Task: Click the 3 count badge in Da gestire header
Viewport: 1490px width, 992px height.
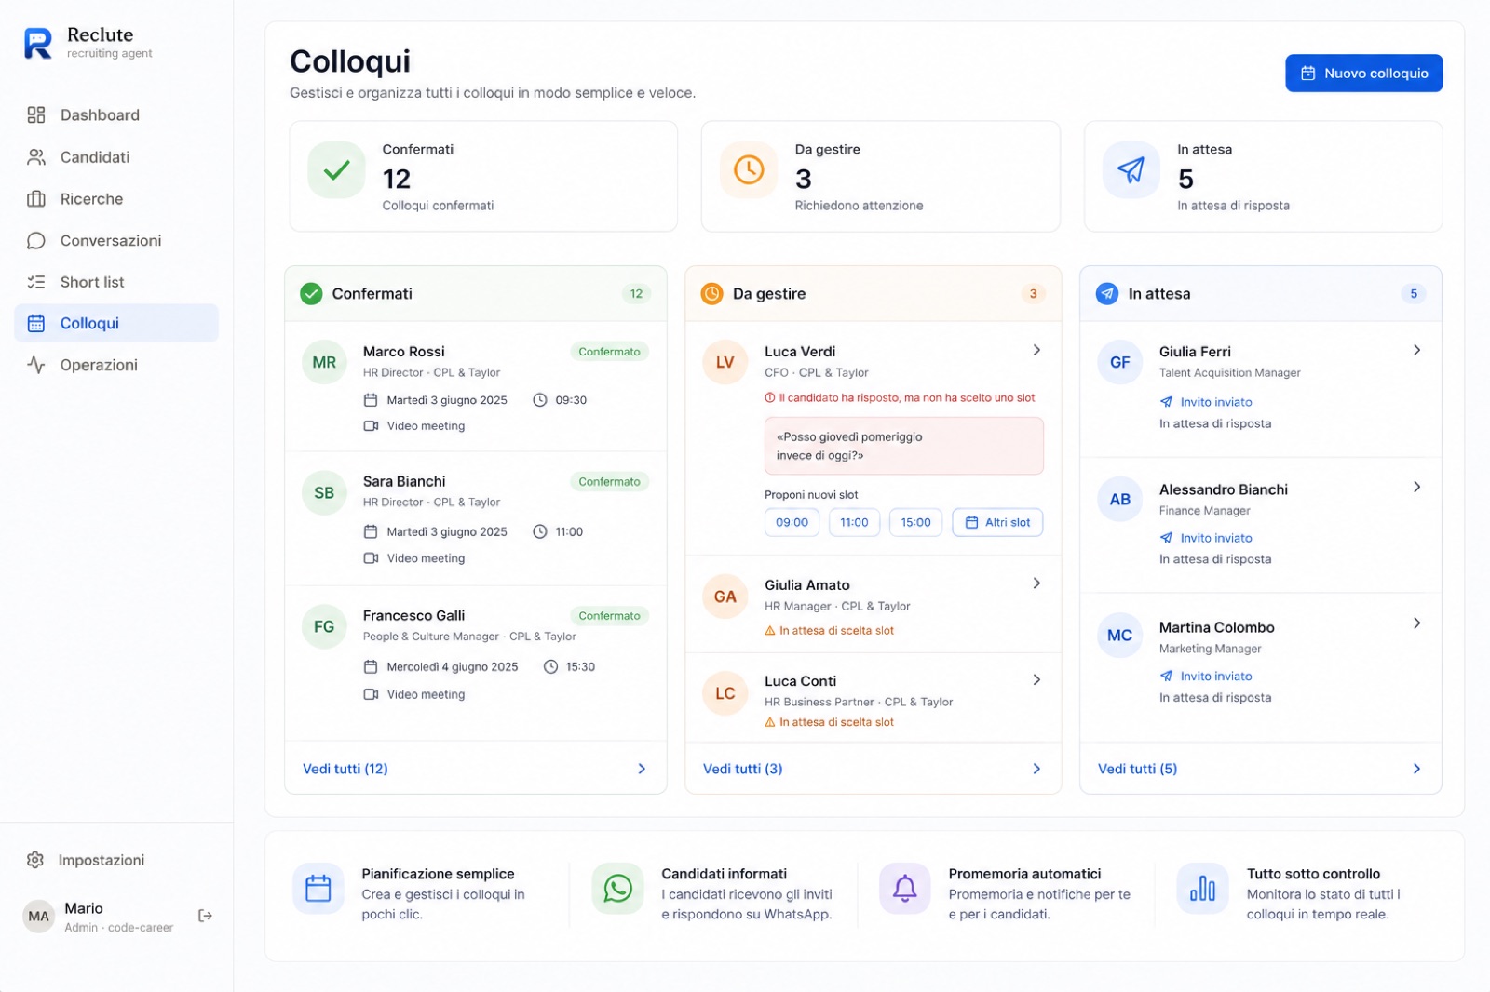Action: click(1033, 294)
